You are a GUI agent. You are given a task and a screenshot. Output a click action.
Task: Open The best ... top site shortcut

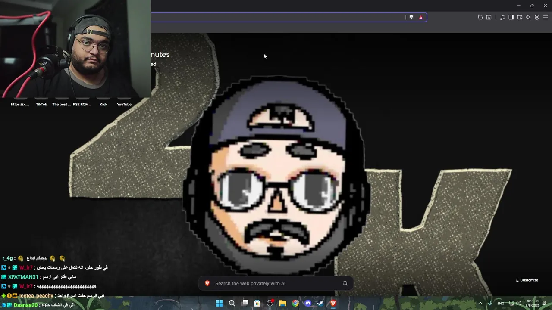(62, 104)
